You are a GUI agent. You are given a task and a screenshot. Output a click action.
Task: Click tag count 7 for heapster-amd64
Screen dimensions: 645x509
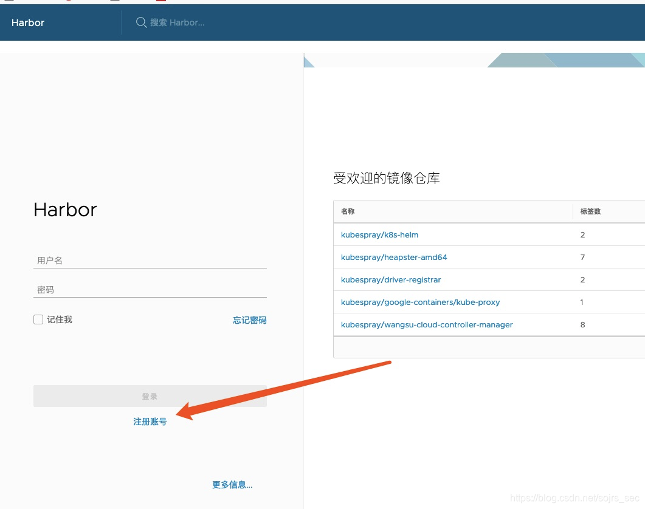click(582, 258)
